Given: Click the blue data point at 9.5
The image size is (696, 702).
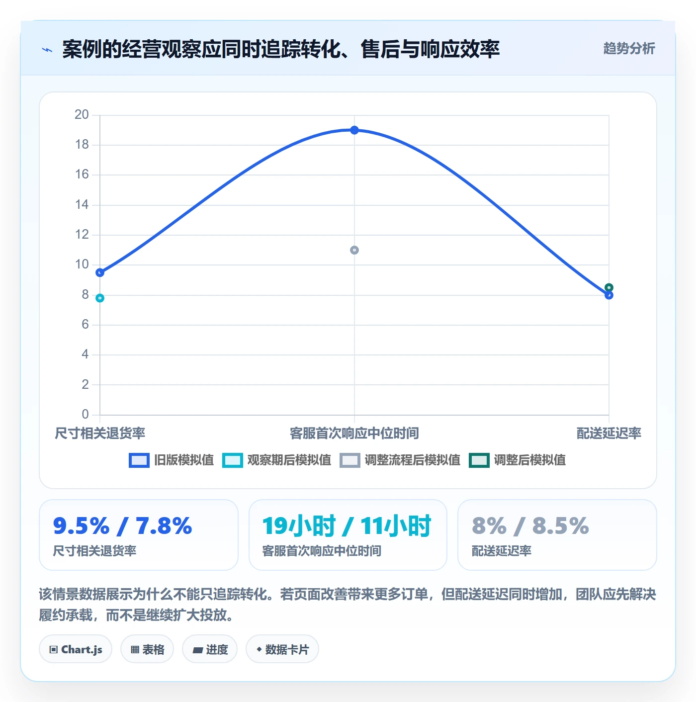Looking at the screenshot, I should (x=100, y=272).
